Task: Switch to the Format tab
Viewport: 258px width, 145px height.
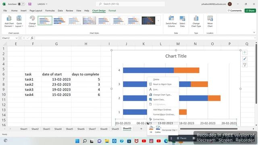Action: point(112,10)
